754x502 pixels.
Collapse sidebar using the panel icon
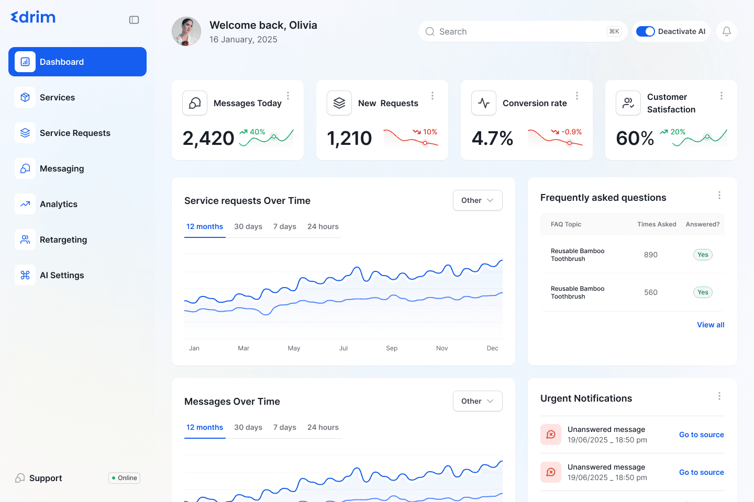[134, 20]
